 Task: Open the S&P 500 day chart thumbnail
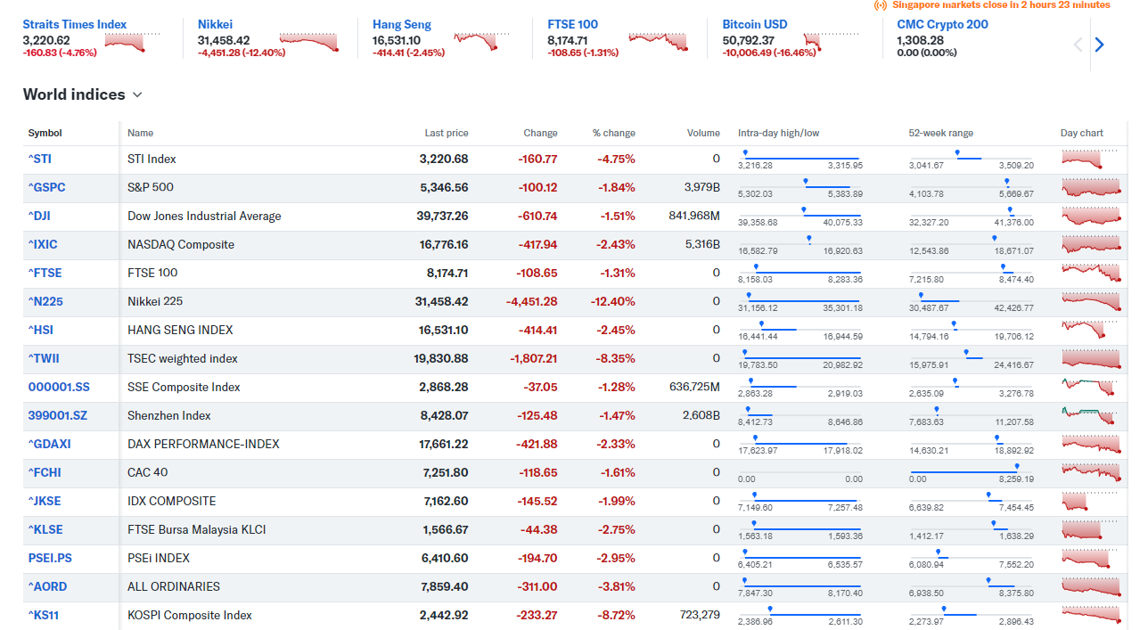coord(1091,187)
